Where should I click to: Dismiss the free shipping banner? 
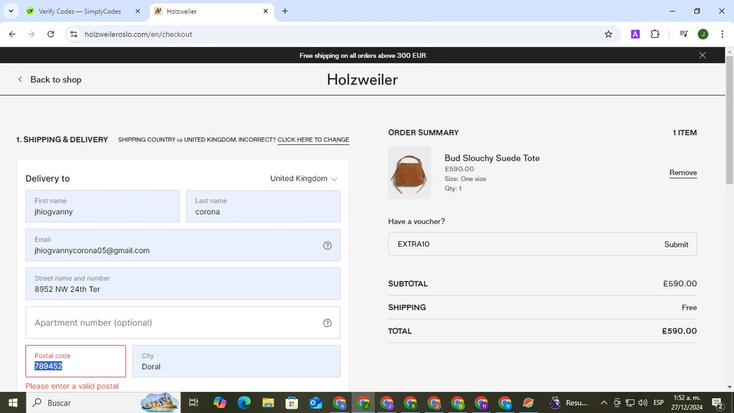pyautogui.click(x=702, y=55)
